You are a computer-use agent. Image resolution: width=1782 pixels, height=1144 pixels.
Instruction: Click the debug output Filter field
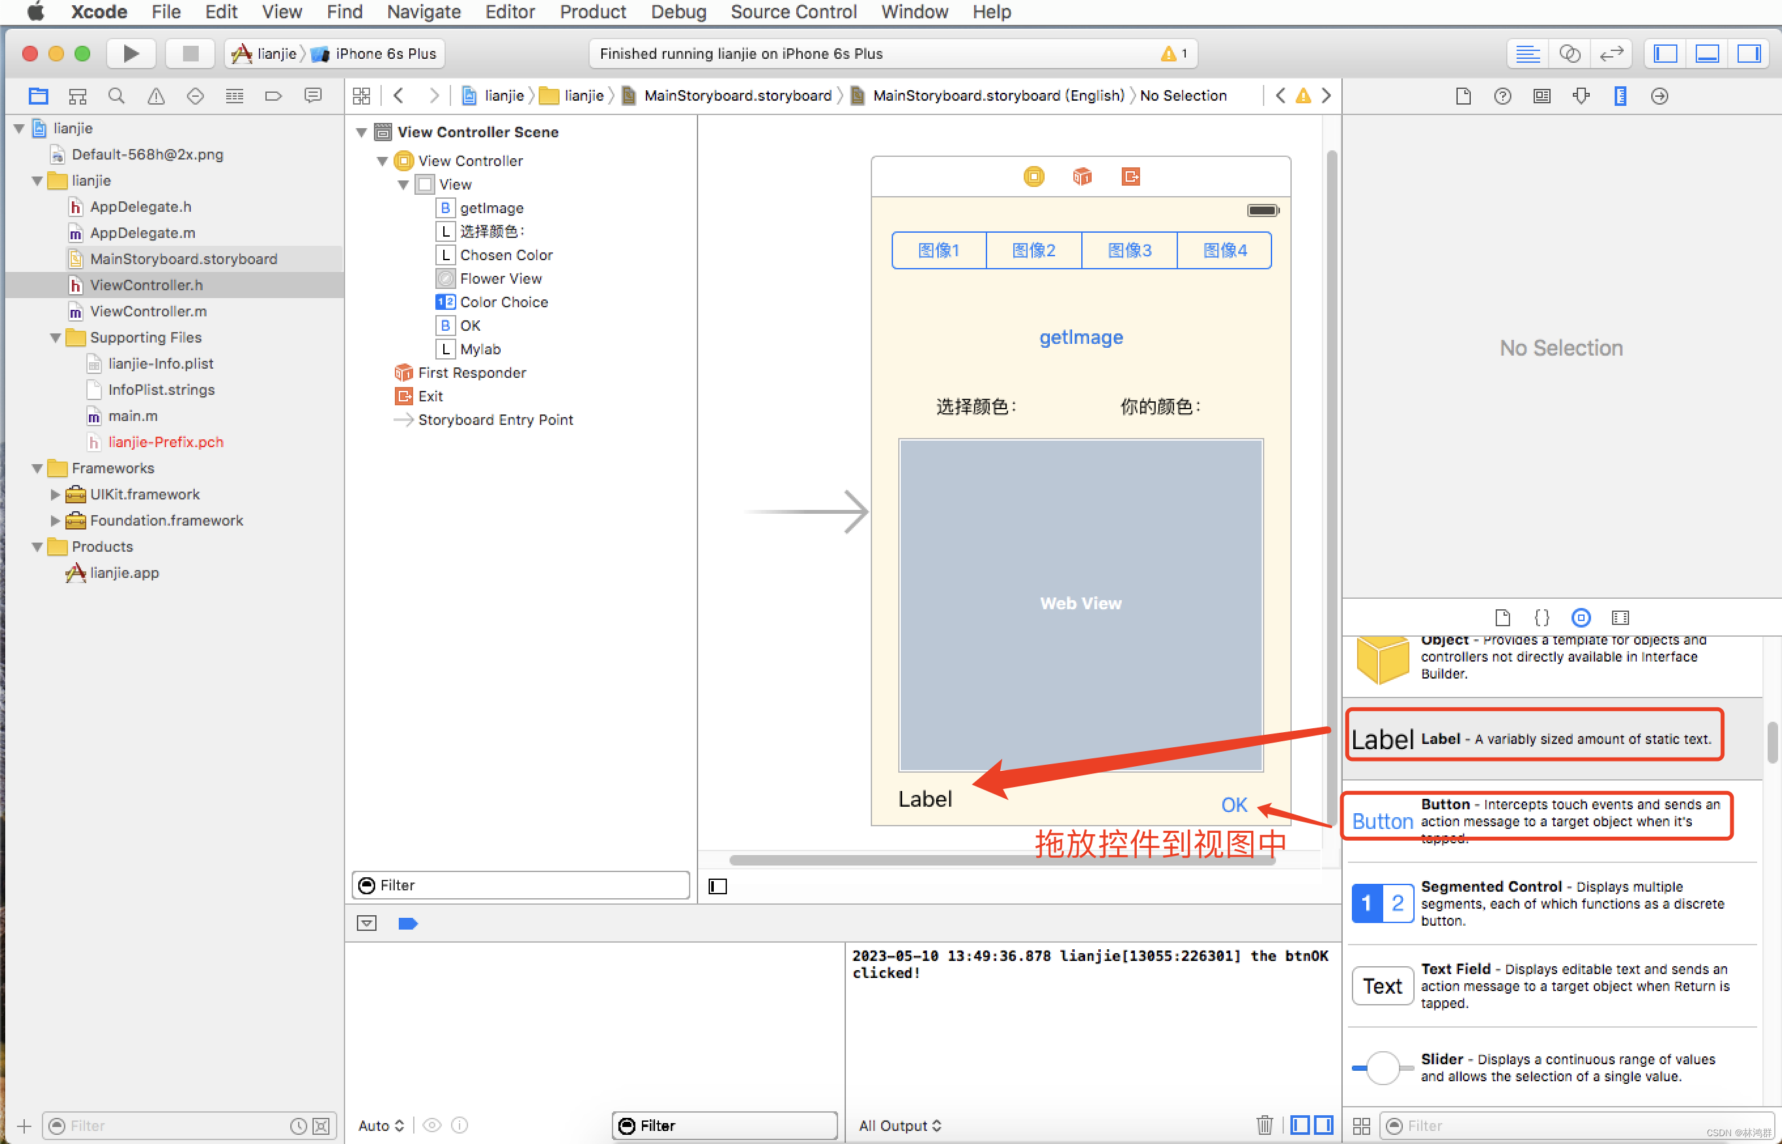[724, 1126]
